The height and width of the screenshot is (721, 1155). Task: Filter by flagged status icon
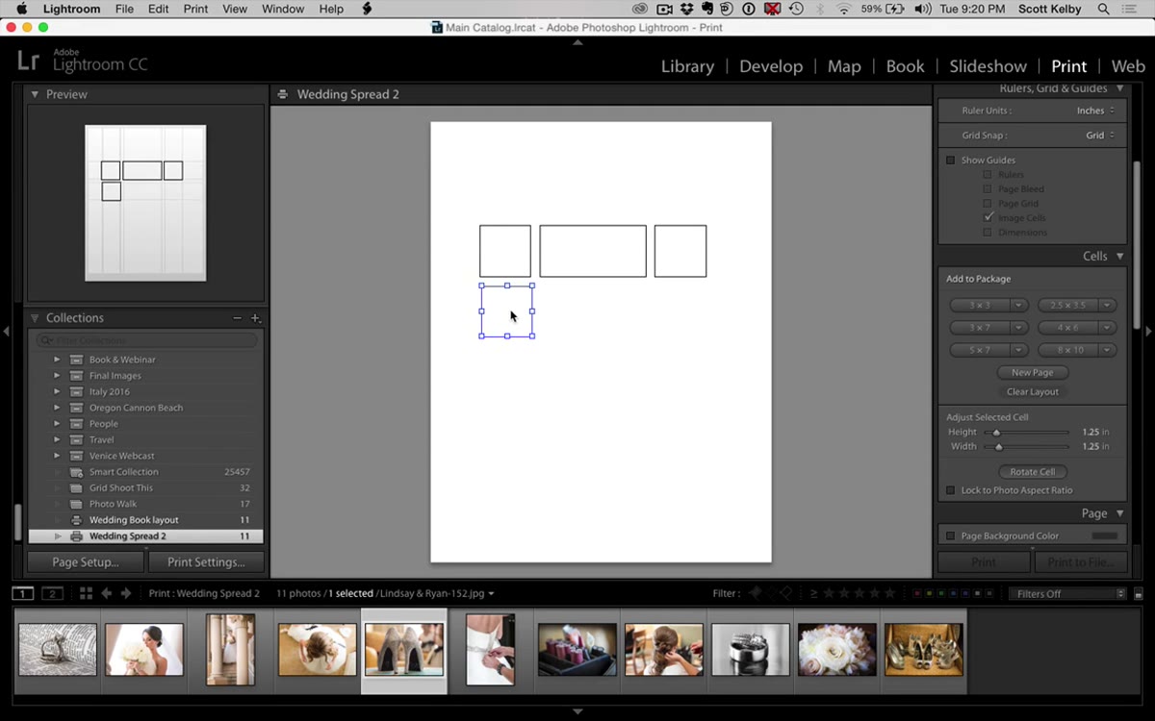coord(755,593)
